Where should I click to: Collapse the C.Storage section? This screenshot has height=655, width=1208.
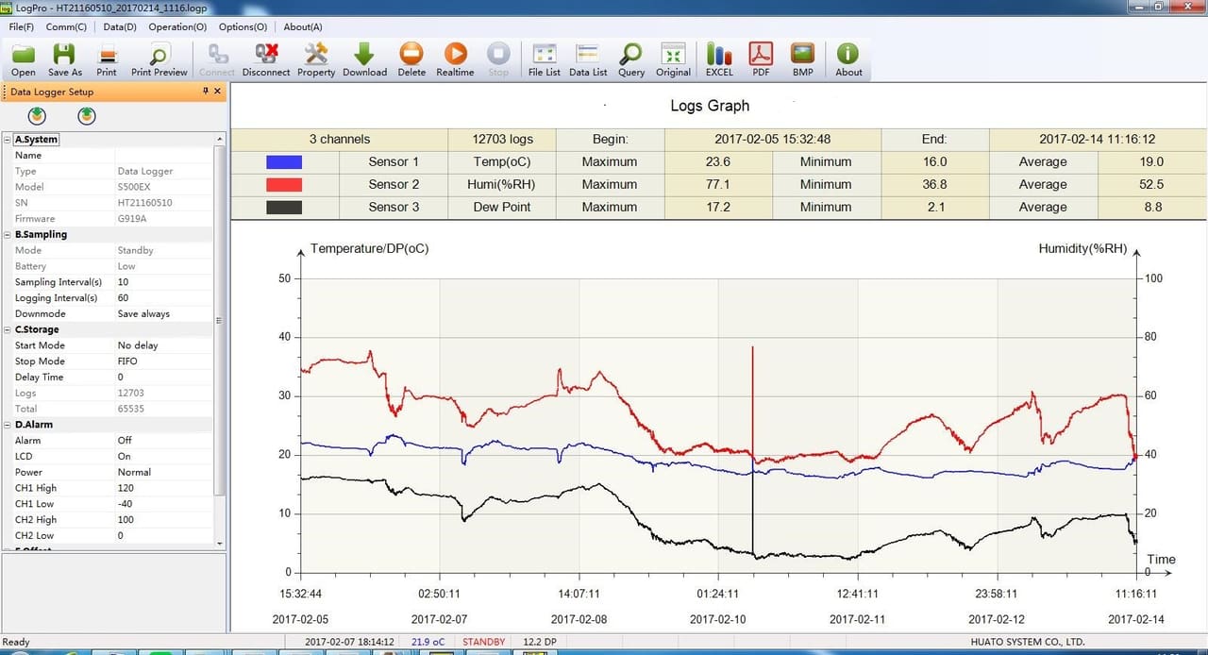coord(8,329)
